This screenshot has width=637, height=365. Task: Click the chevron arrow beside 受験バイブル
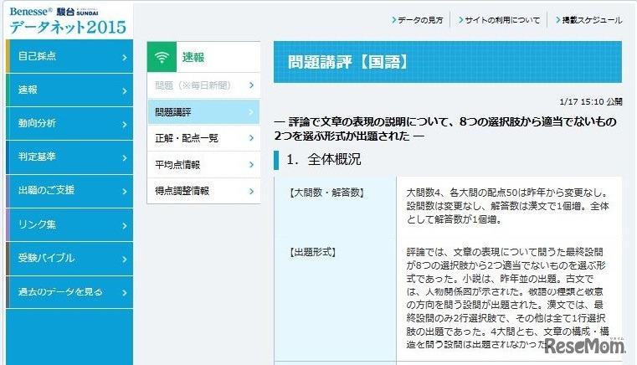tap(125, 259)
